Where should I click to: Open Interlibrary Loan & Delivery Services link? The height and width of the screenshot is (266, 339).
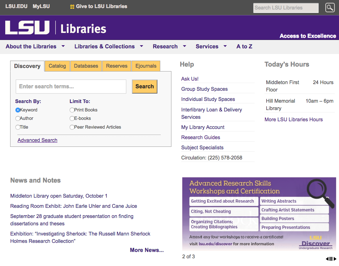pos(211,113)
